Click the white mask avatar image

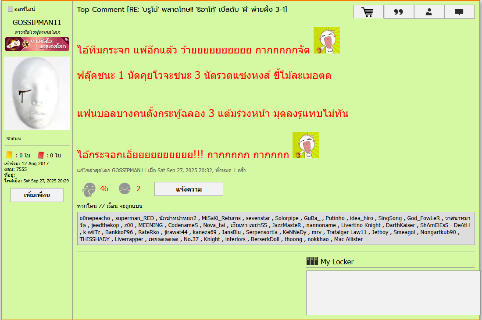coord(37,93)
